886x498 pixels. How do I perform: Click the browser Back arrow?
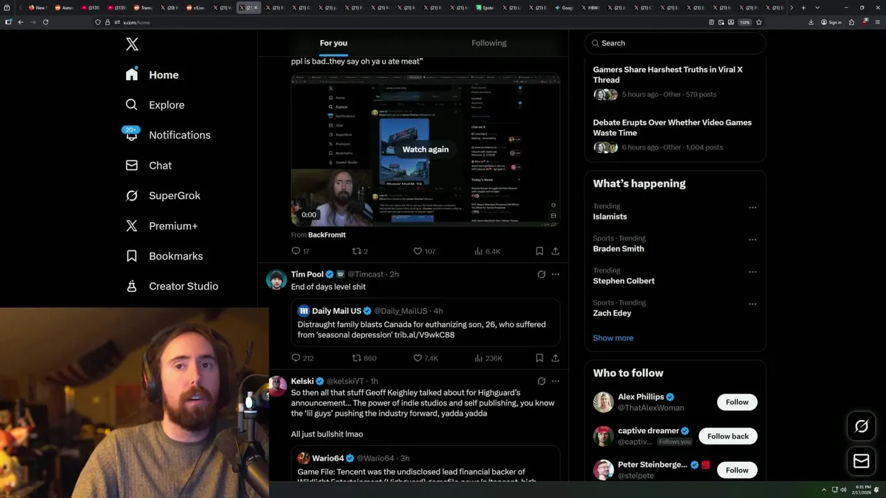click(21, 22)
